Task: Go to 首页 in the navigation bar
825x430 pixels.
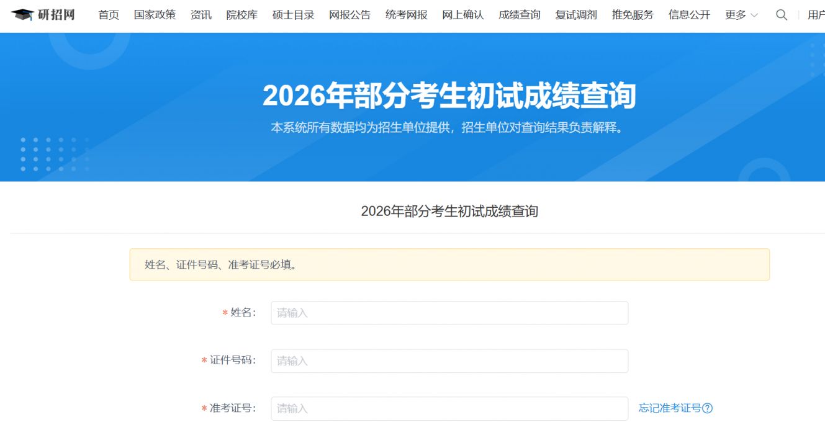Action: (x=109, y=15)
